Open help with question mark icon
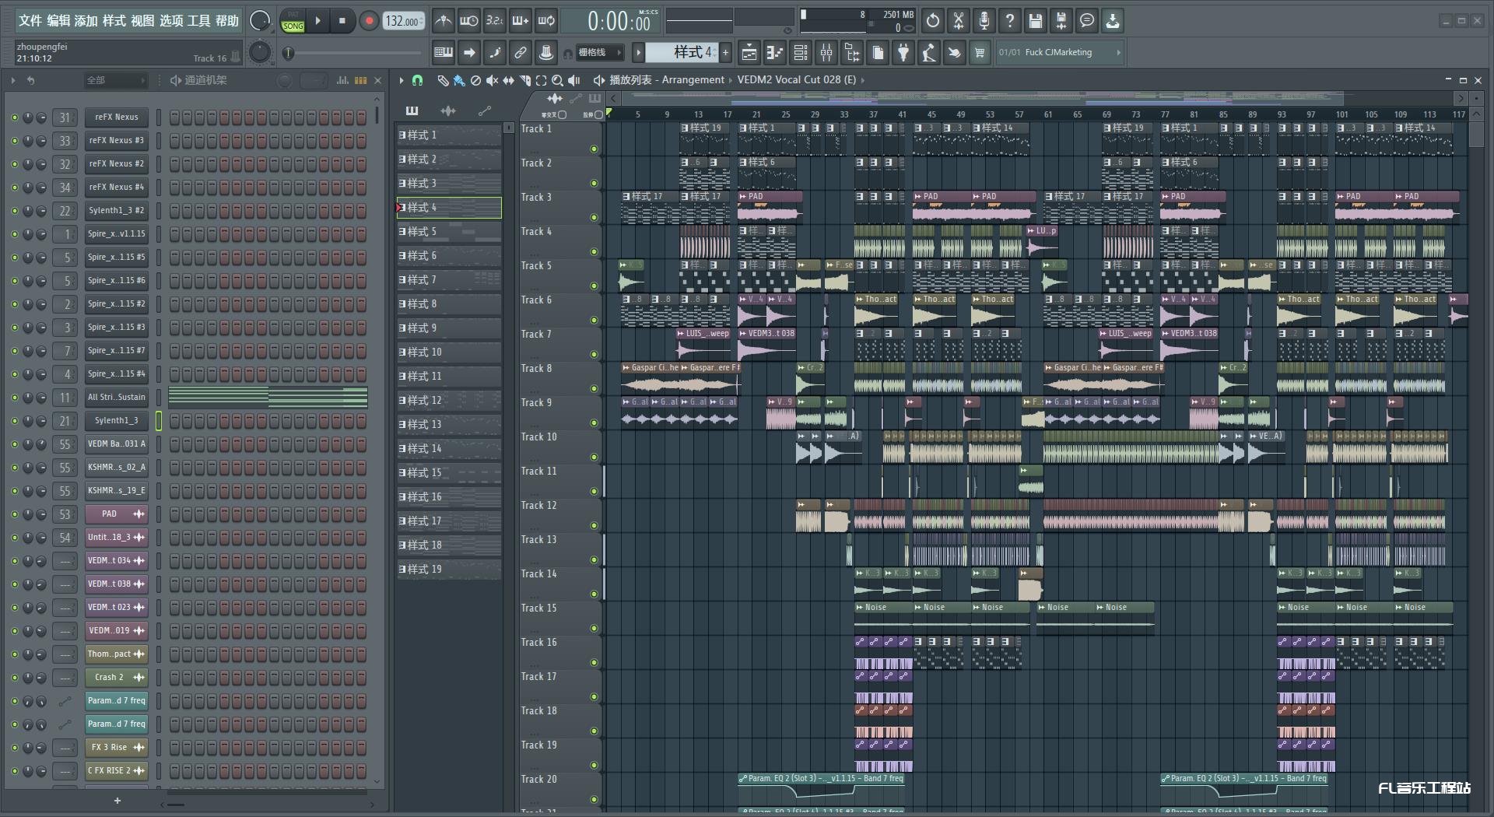Image resolution: width=1494 pixels, height=817 pixels. [1010, 21]
